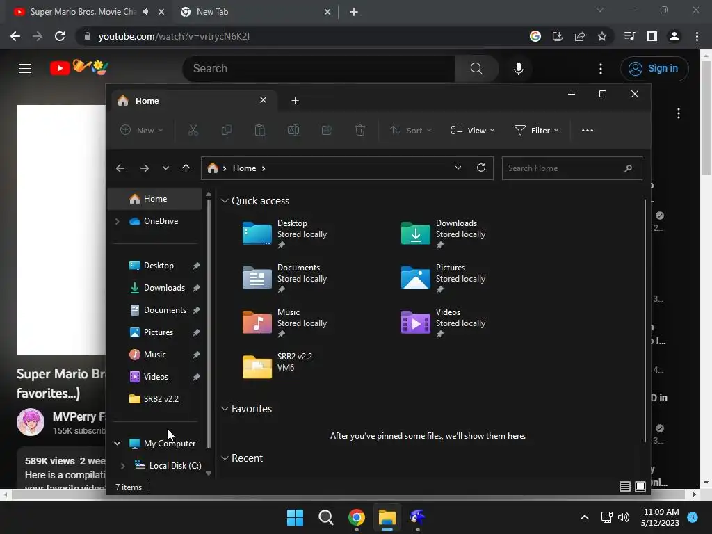
Task: Open YouTube hamburger guide menu
Action: [x=25, y=69]
